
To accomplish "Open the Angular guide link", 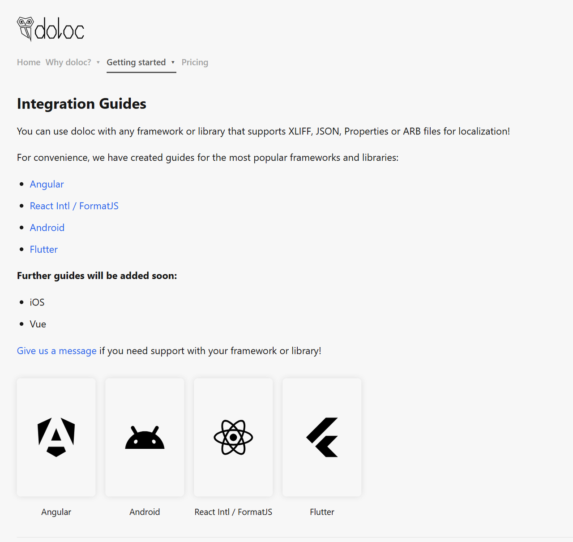I will pyautogui.click(x=47, y=184).
